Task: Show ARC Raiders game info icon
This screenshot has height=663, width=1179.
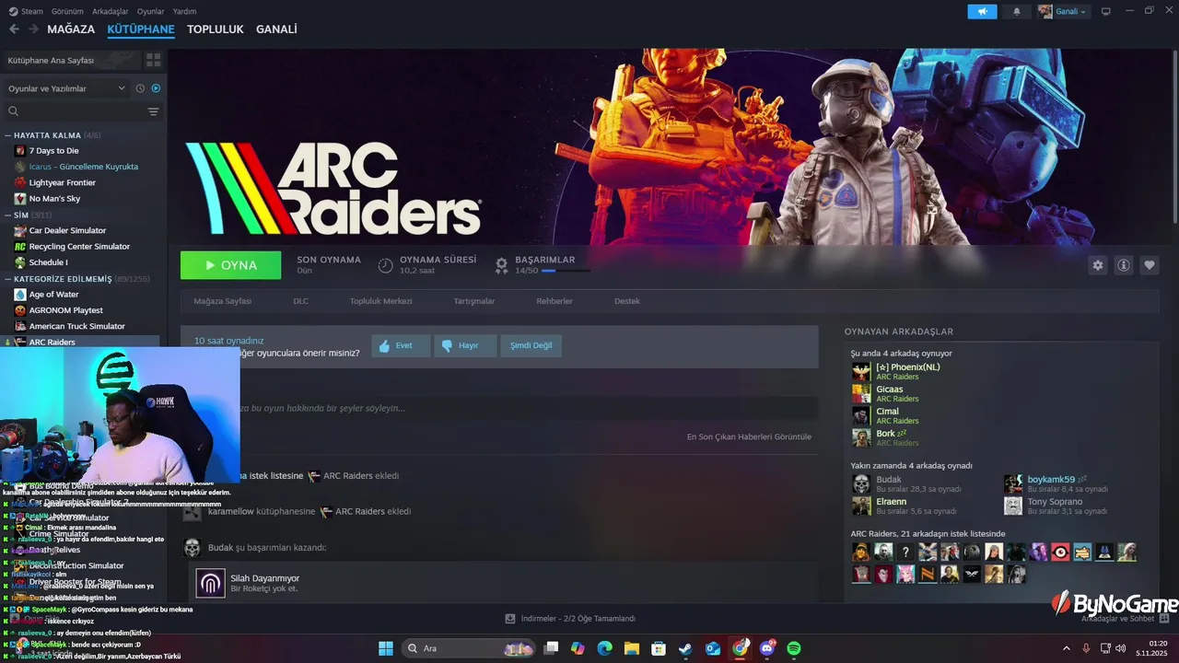Action: coord(1124,265)
